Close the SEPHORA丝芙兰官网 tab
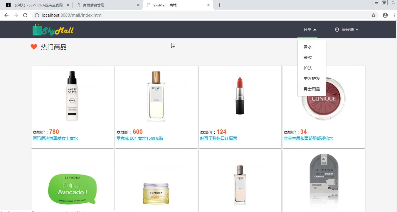This screenshot has width=397, height=212. point(68,5)
